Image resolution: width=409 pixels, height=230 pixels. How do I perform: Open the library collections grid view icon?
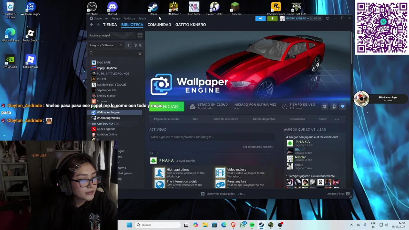click(x=140, y=35)
